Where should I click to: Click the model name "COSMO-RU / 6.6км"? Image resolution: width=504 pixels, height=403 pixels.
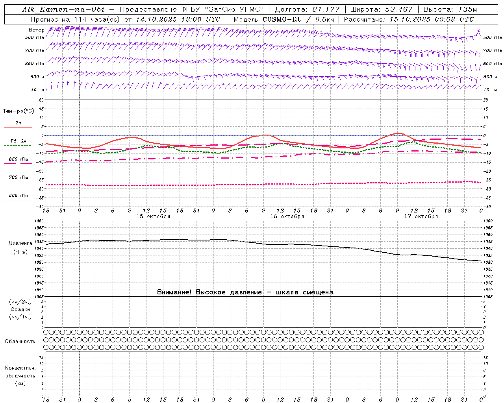(x=298, y=19)
